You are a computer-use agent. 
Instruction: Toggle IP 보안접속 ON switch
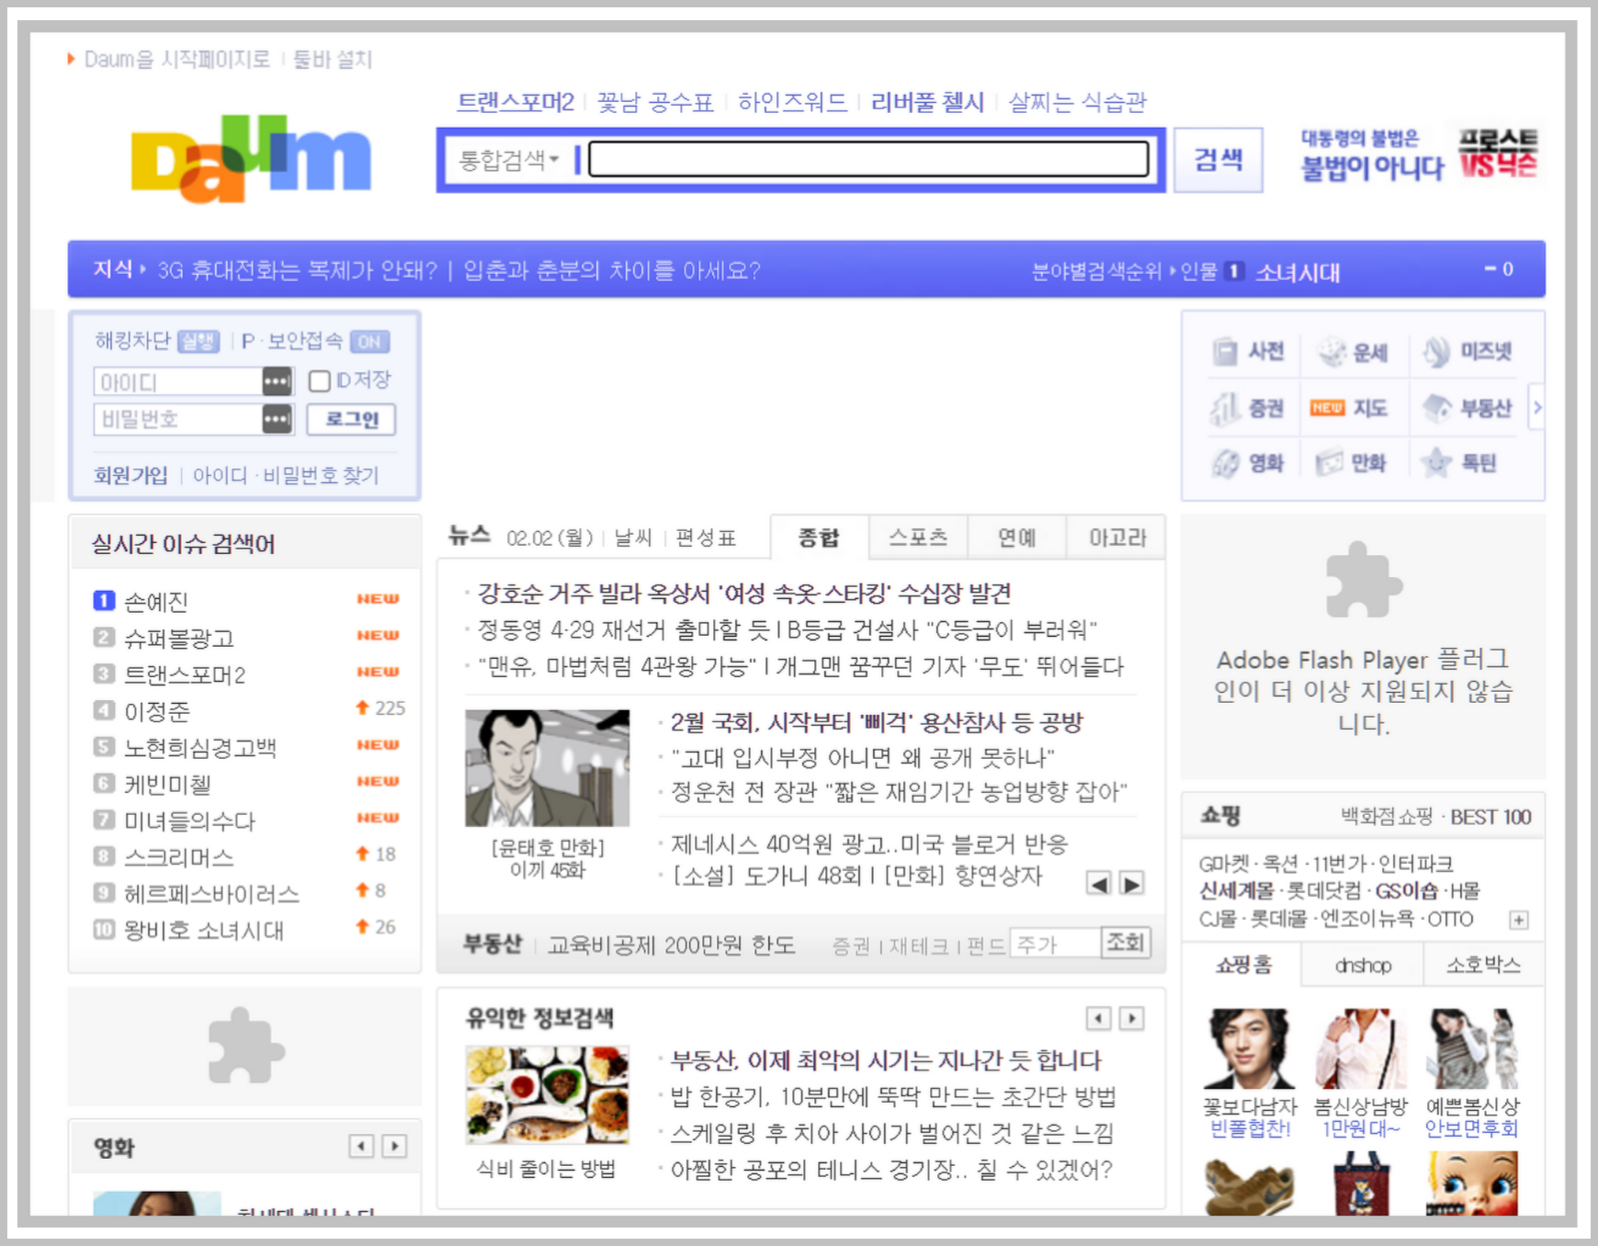click(x=369, y=342)
